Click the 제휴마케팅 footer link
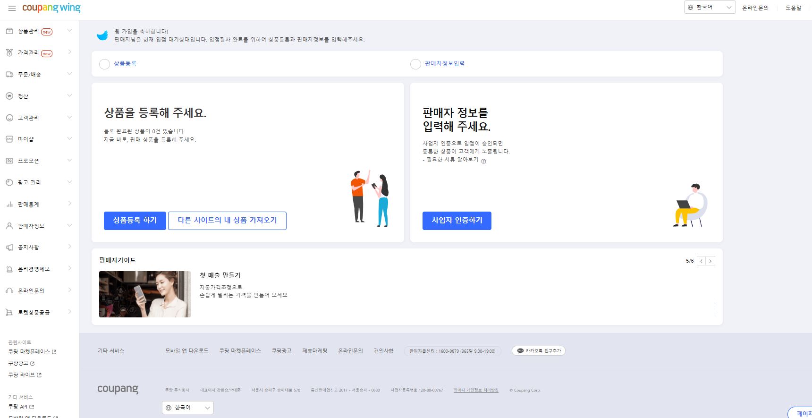 pyautogui.click(x=315, y=351)
